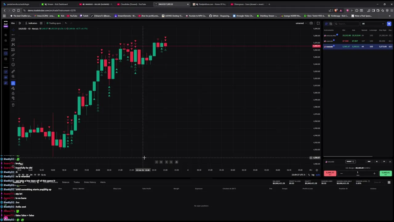Enter fullscreen chart mode

(x=318, y=23)
